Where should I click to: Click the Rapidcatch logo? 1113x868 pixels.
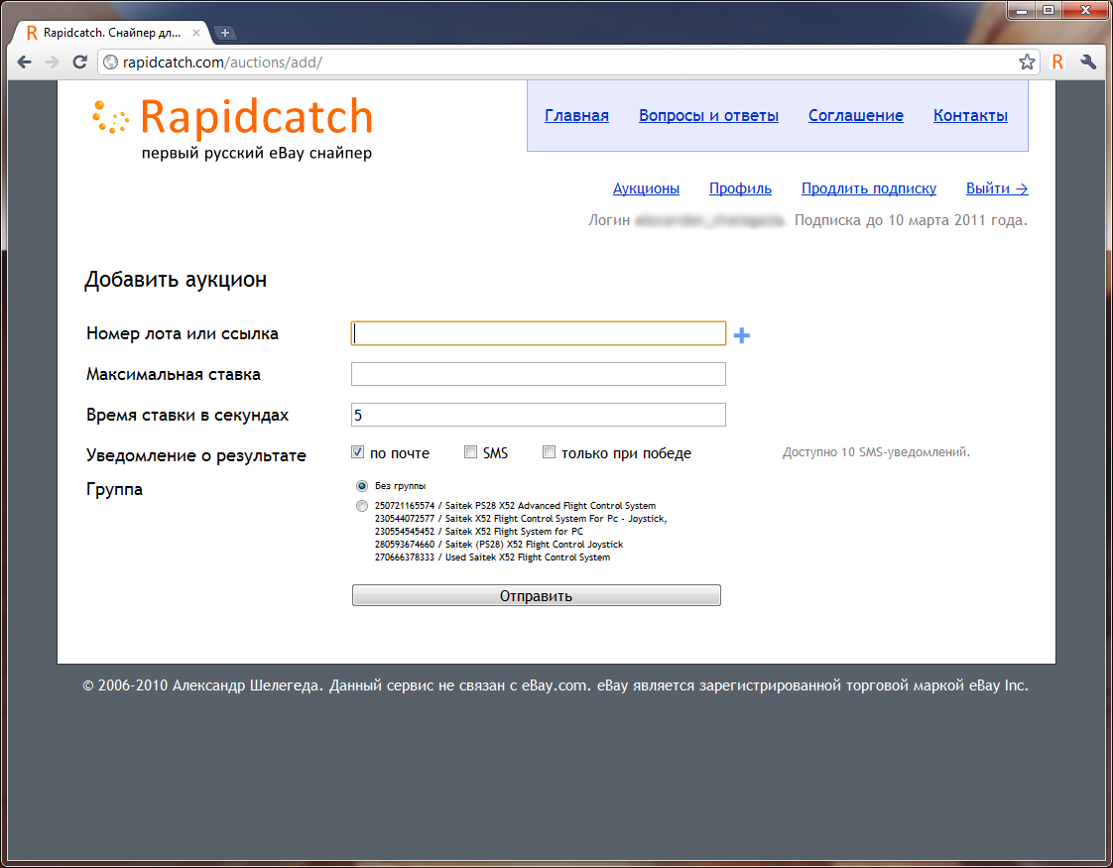pos(232,128)
